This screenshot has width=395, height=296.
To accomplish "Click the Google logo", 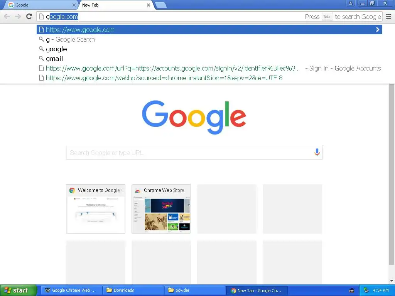I will pyautogui.click(x=194, y=117).
